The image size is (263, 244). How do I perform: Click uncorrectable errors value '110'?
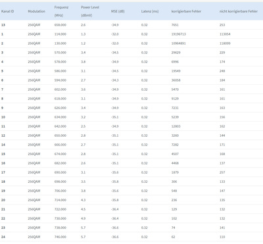[222, 237]
